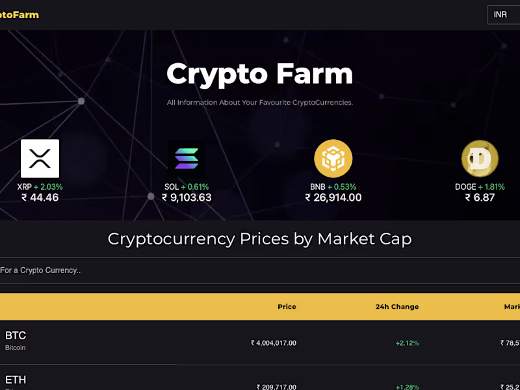Click the Solana coin logo
Screen dimensions: 520x390
pyautogui.click(x=186, y=159)
